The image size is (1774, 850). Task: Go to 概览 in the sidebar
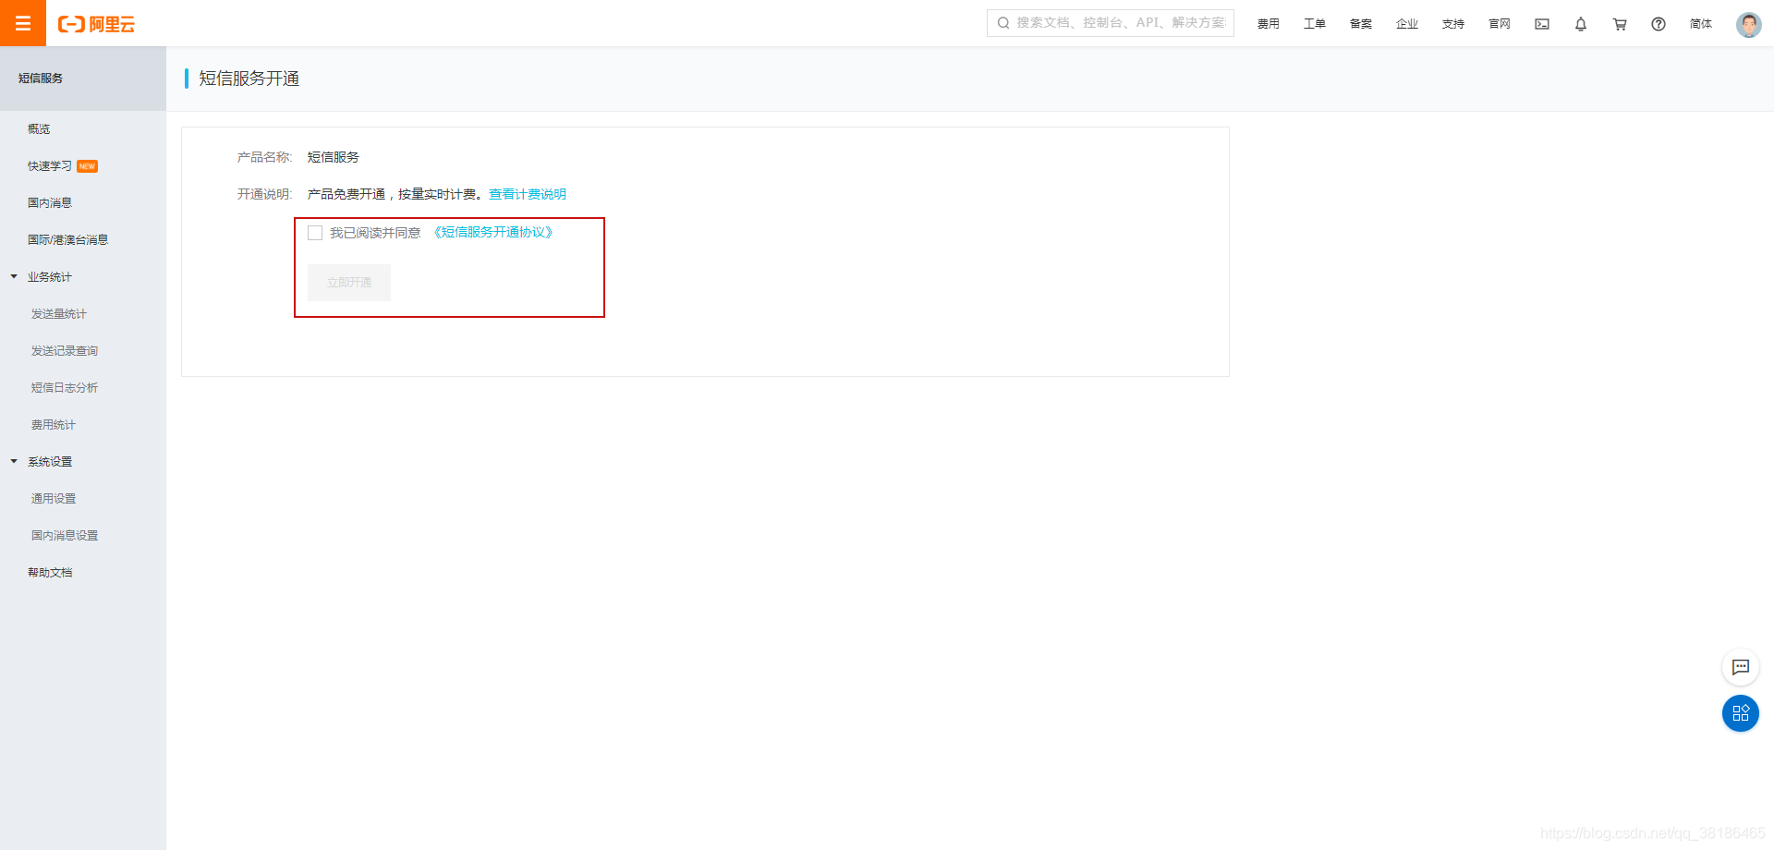click(39, 129)
